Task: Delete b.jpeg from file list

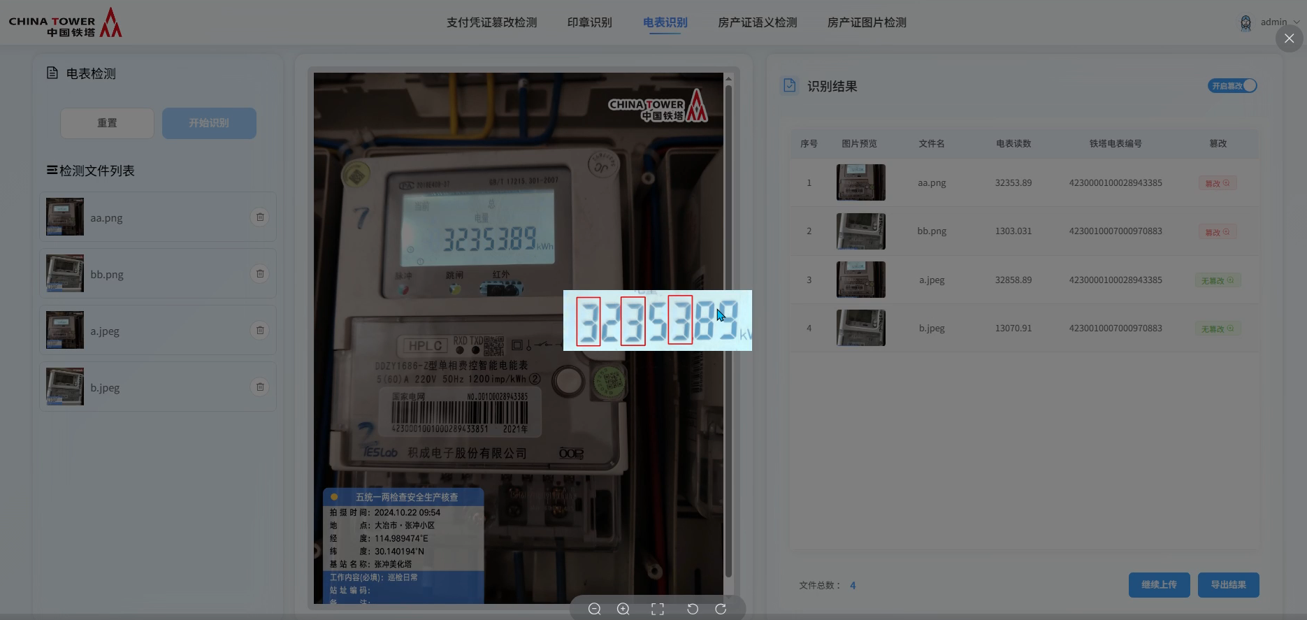Action: [260, 387]
